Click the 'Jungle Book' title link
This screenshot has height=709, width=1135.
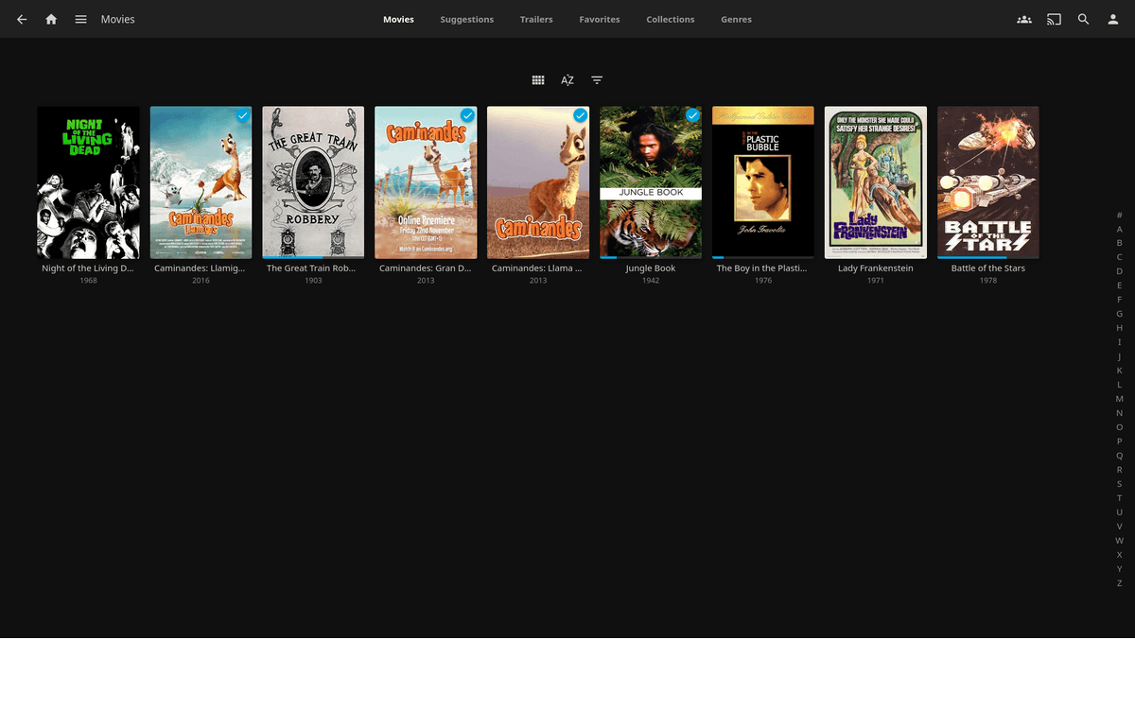(x=651, y=268)
